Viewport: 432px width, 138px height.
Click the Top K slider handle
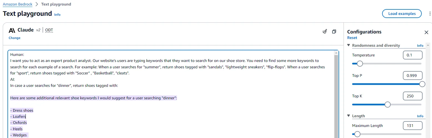[x=388, y=105]
